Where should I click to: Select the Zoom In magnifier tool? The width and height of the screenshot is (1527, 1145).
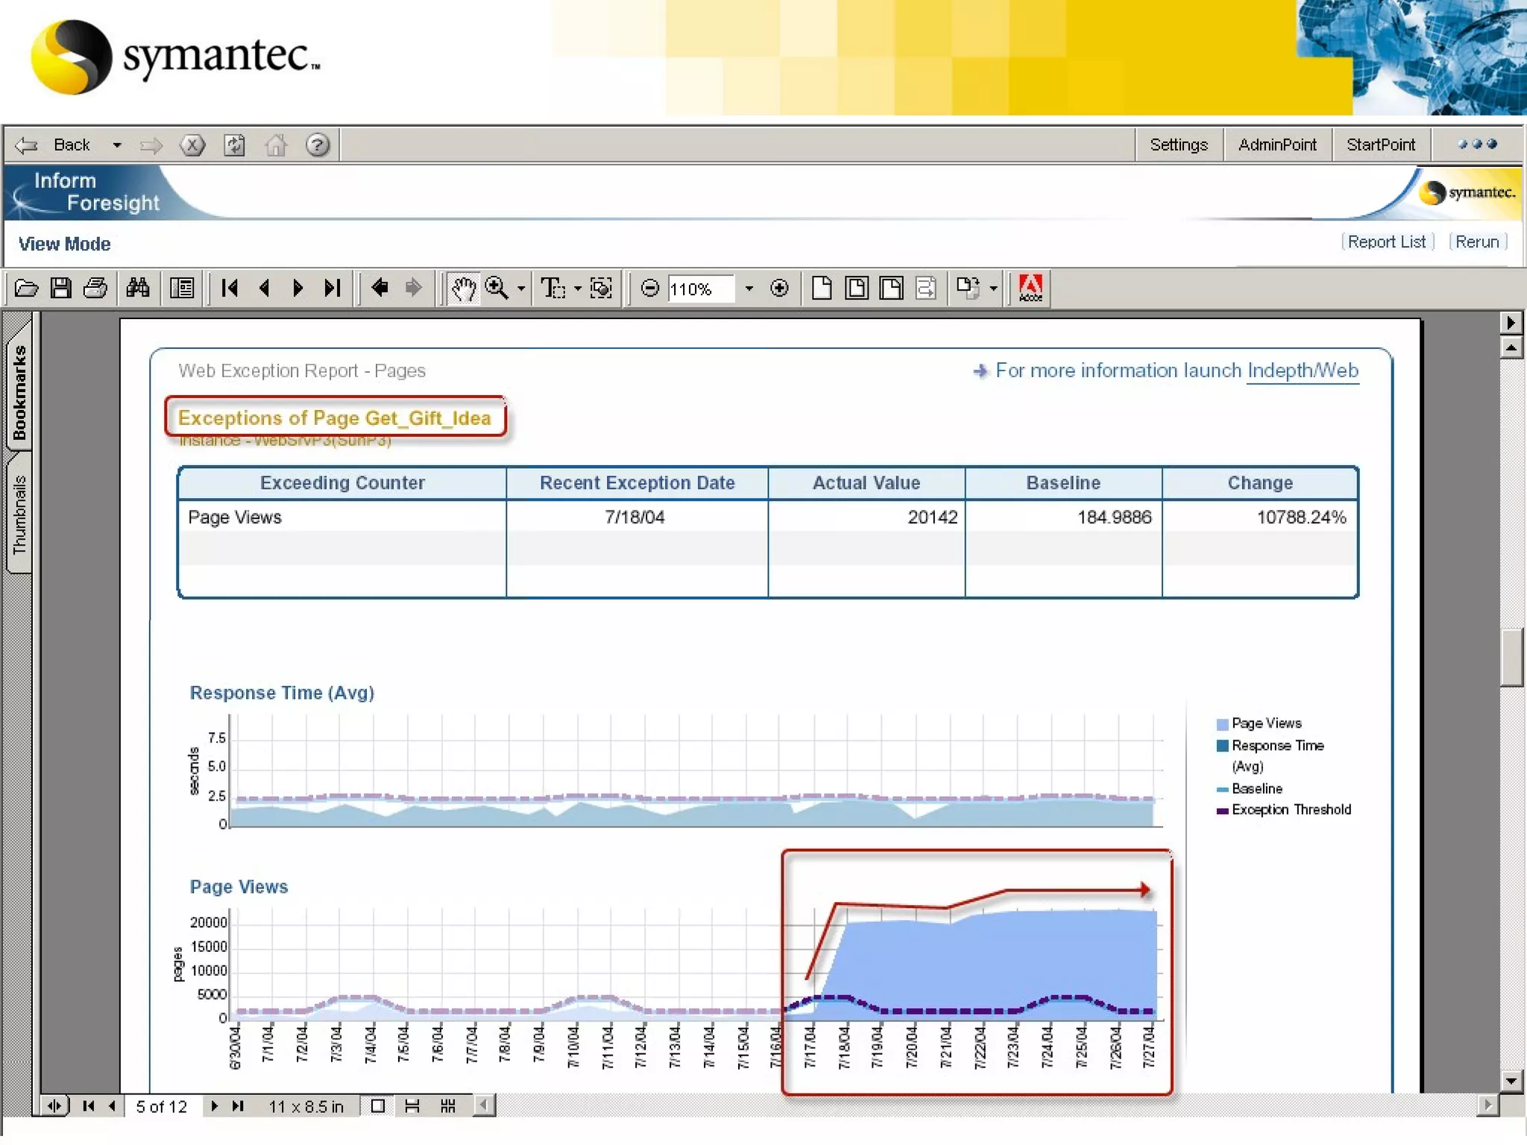[497, 288]
